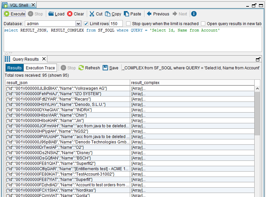
Task: Go to Next query
Action: [180, 14]
